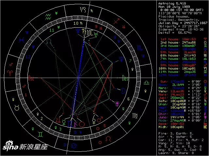Image resolution: width=209 pixels, height=156 pixels.
Task: Select the 'Fire: 3, Earth: 5,' summary line
Action: pos(176,134)
